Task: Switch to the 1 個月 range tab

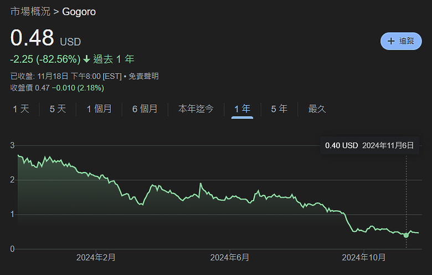Action: coord(99,109)
